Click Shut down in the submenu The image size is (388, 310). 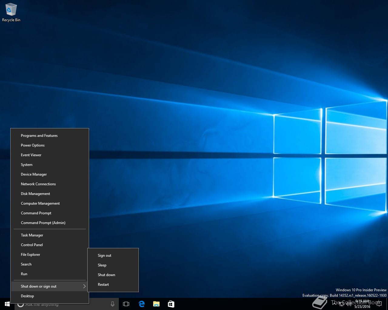coord(113,275)
